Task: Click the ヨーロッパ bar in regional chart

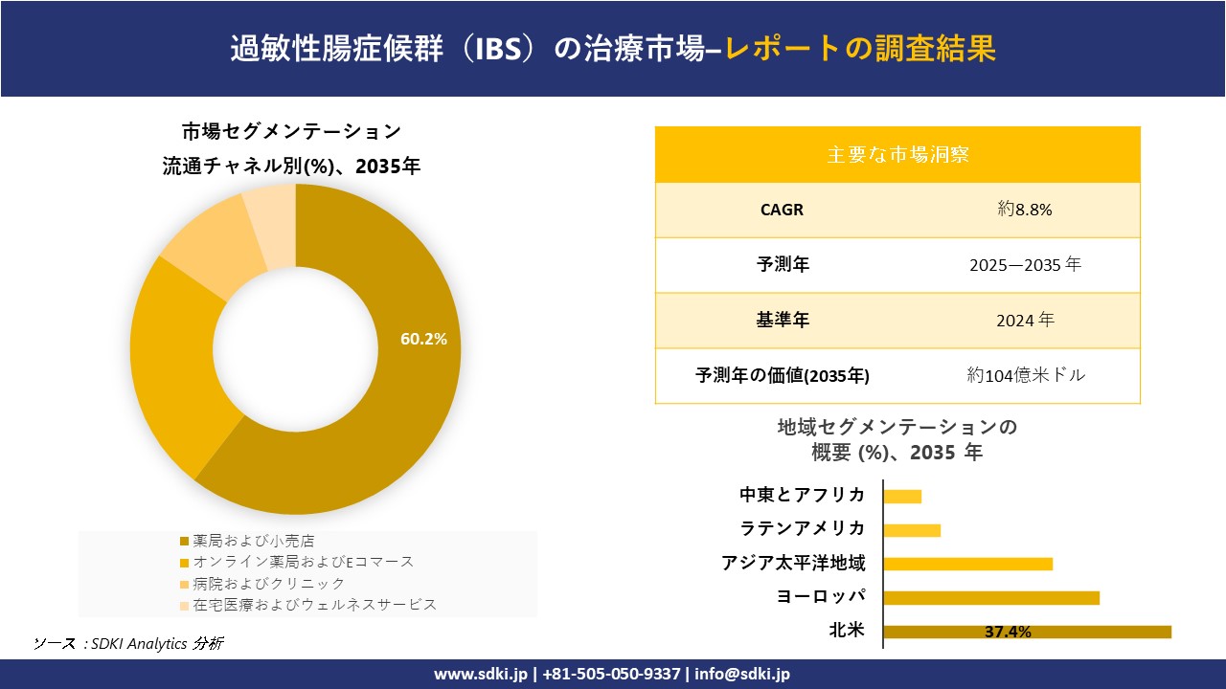Action: tap(990, 598)
